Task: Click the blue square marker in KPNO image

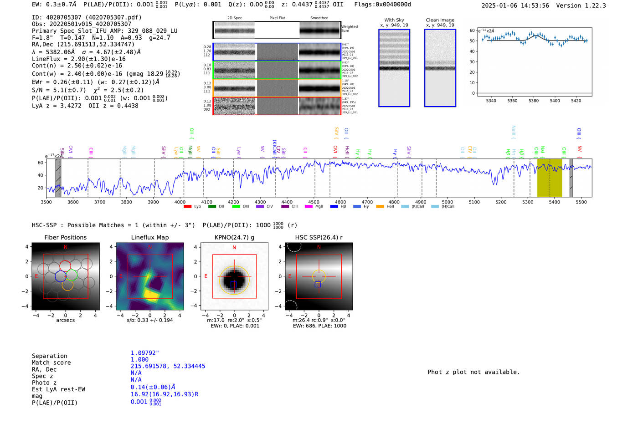Action: (x=233, y=284)
